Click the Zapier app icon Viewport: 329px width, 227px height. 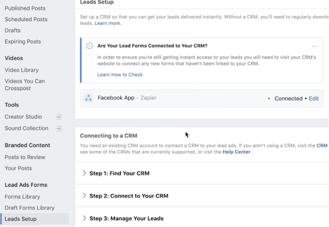click(x=88, y=98)
